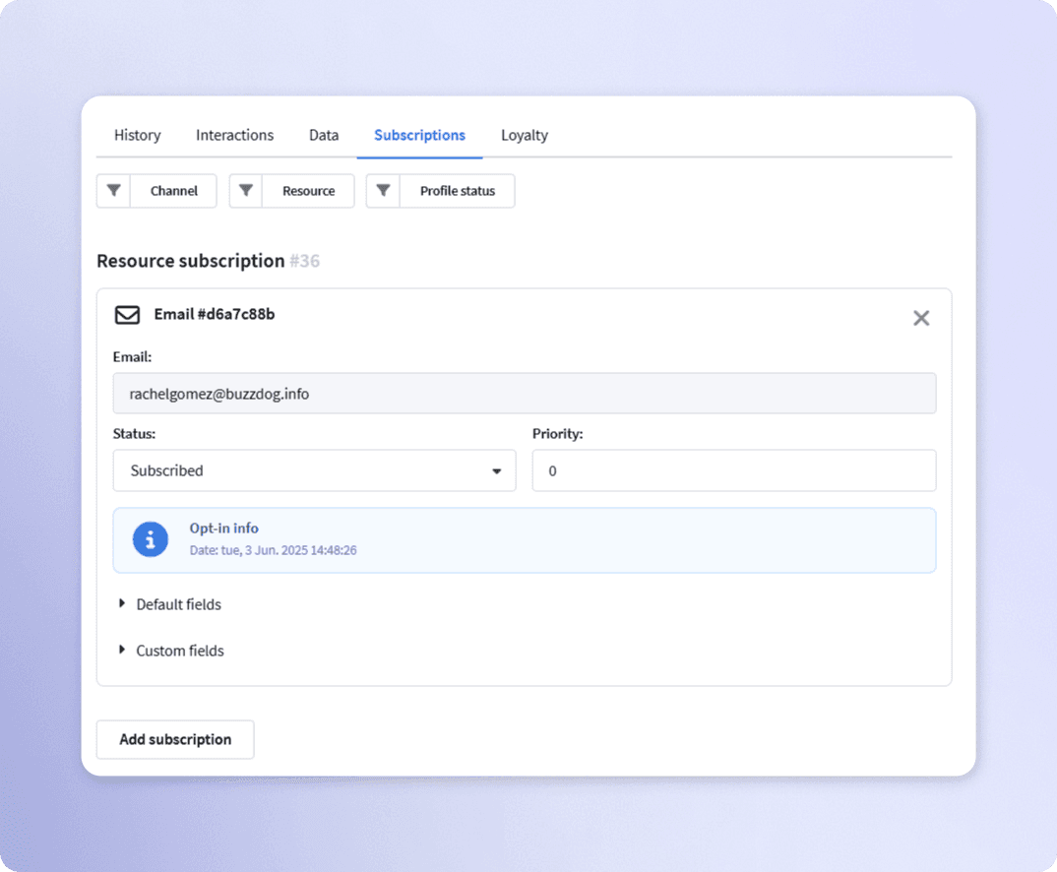This screenshot has height=872, width=1057.
Task: Expand the Custom fields section
Action: 172,651
